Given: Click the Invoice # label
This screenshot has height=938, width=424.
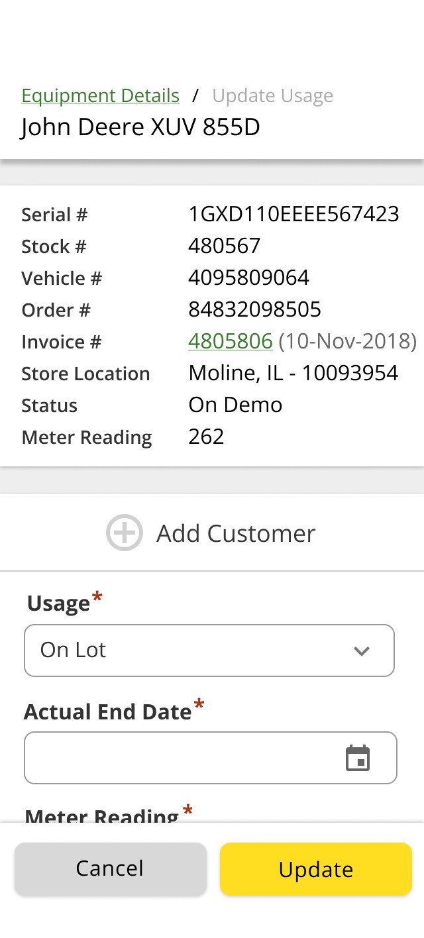Looking at the screenshot, I should 61,342.
